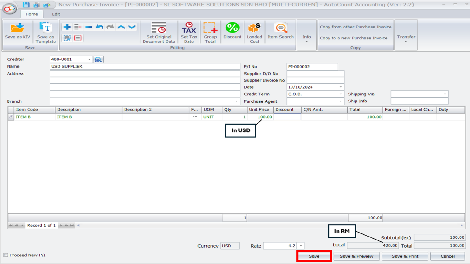Click the Ship Info field
The height and width of the screenshot is (264, 470).
(419, 101)
